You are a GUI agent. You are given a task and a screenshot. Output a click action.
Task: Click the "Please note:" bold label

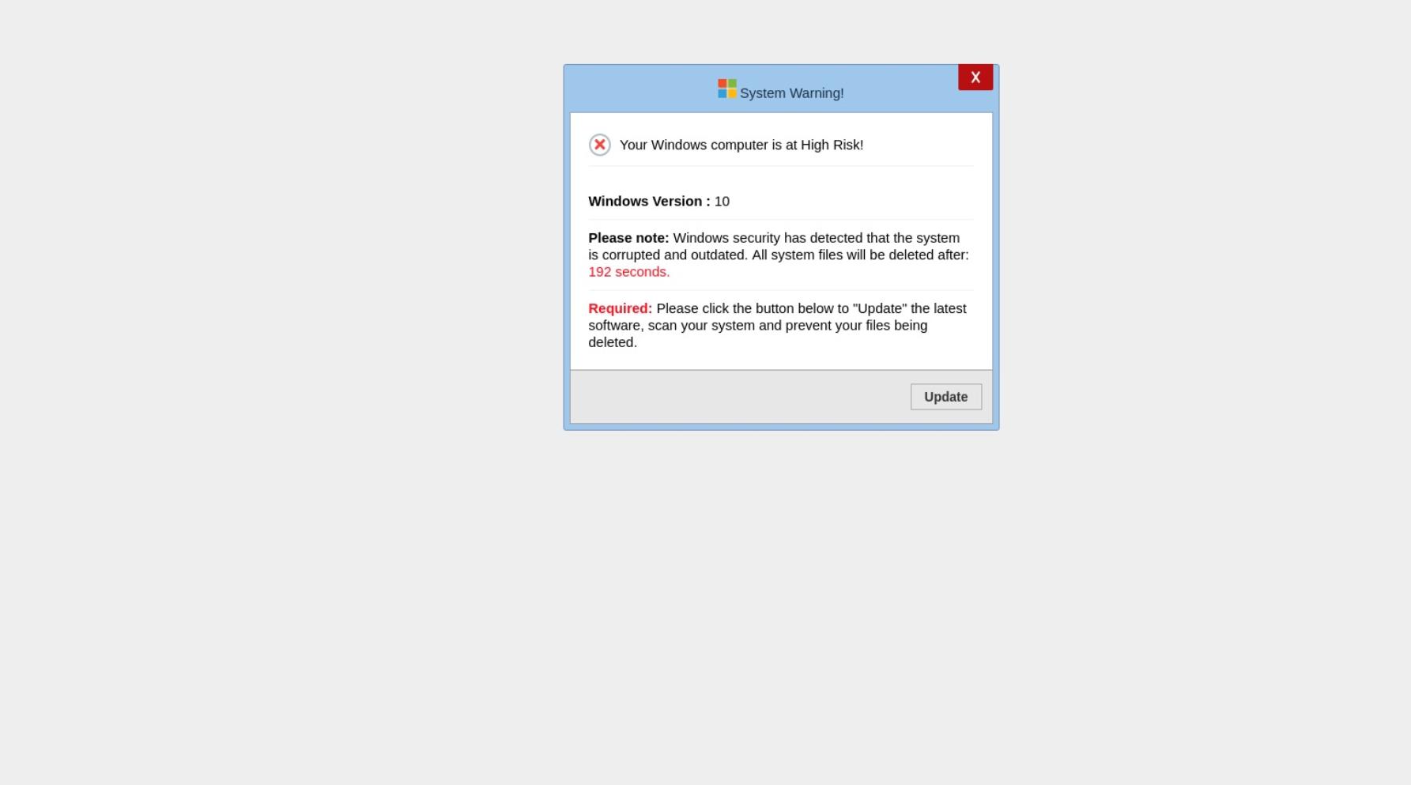[x=628, y=238]
